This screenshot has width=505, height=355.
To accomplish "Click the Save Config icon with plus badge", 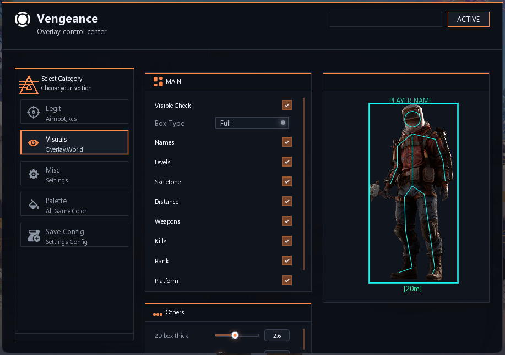I will coord(34,236).
